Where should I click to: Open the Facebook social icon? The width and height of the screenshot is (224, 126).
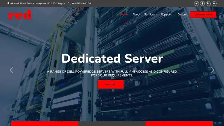click(x=202, y=4)
